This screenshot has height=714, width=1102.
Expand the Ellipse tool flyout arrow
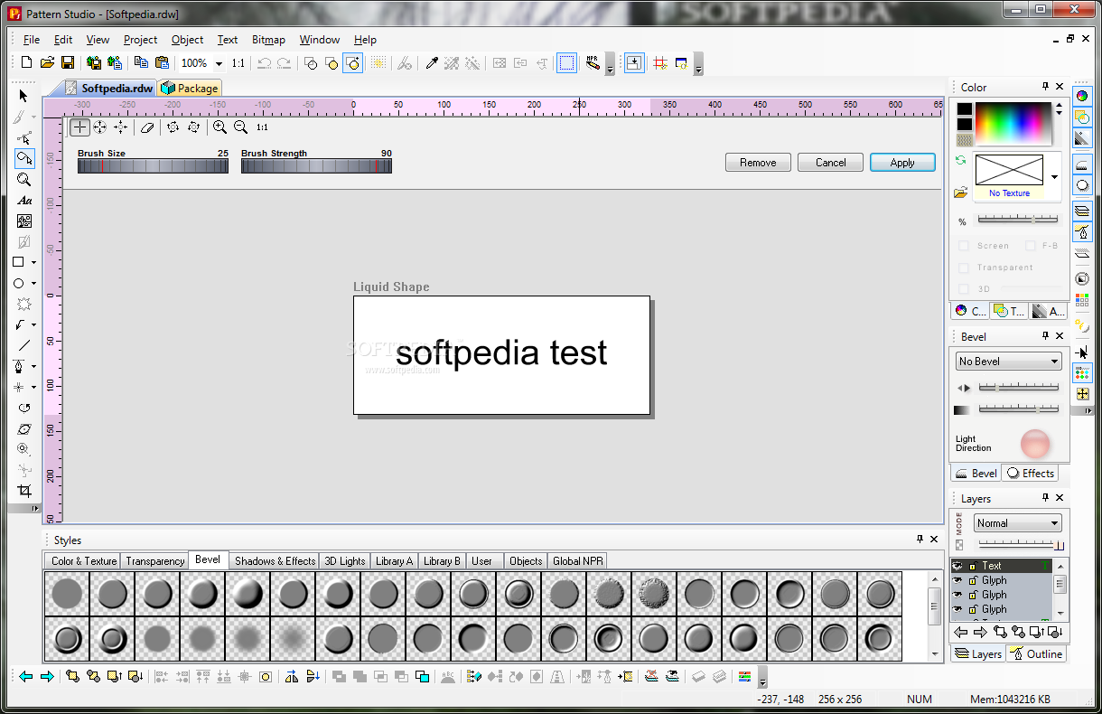point(34,284)
